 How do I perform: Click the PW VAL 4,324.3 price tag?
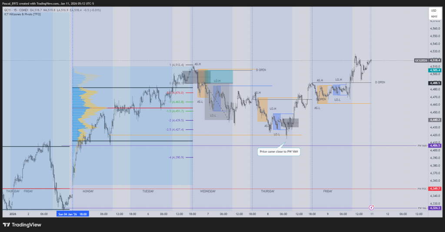[x=435, y=208]
